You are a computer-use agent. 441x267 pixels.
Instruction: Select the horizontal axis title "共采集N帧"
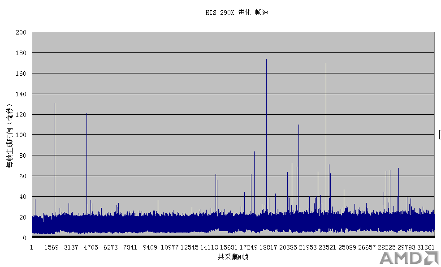[233, 257]
